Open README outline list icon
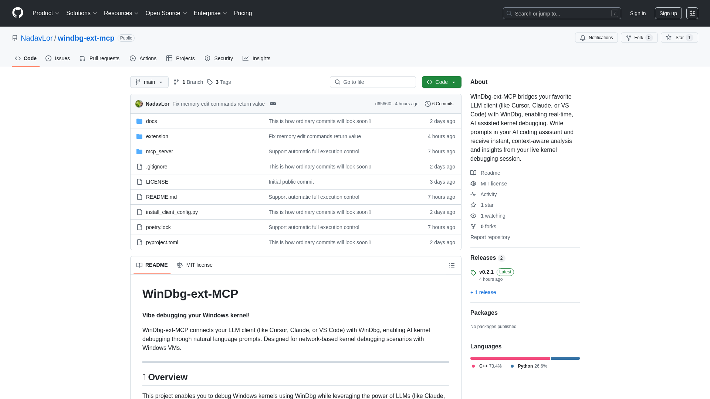 click(452, 265)
